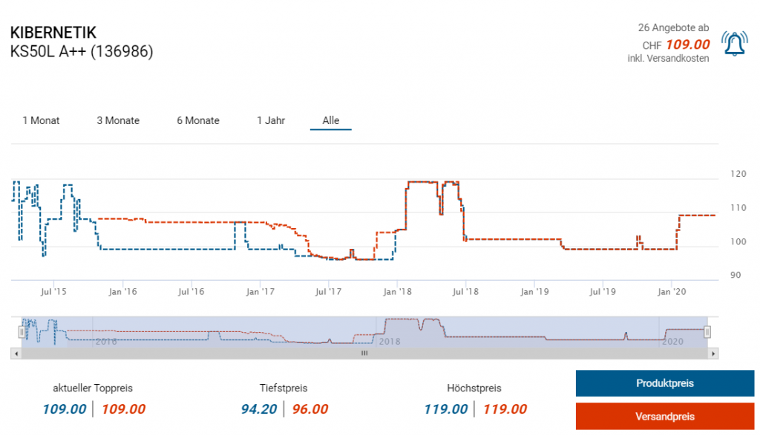Click the blue aktueller Toppreis 109.00
The image size is (760, 436).
click(x=65, y=409)
